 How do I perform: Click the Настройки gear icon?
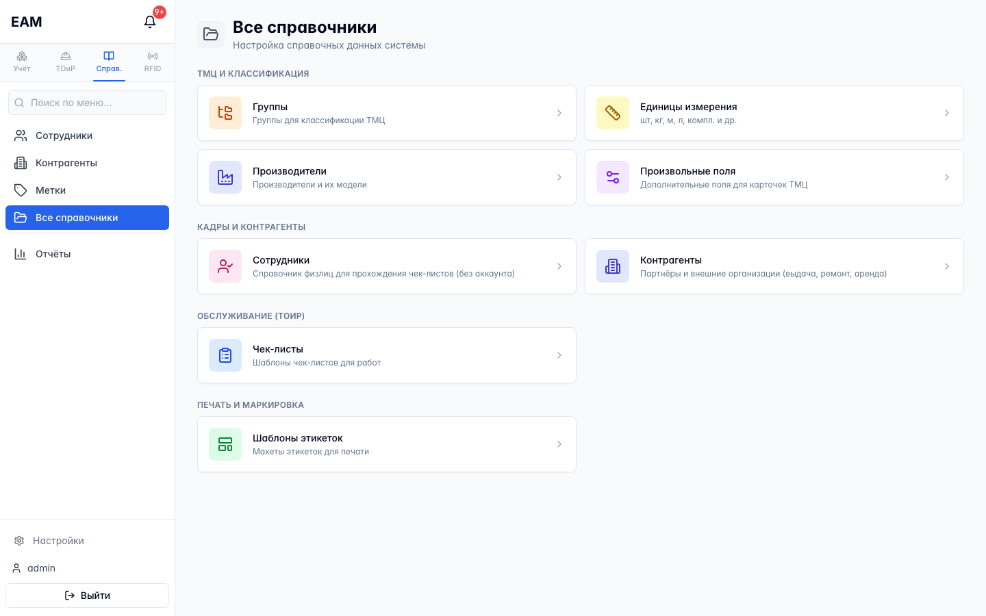[x=19, y=541]
